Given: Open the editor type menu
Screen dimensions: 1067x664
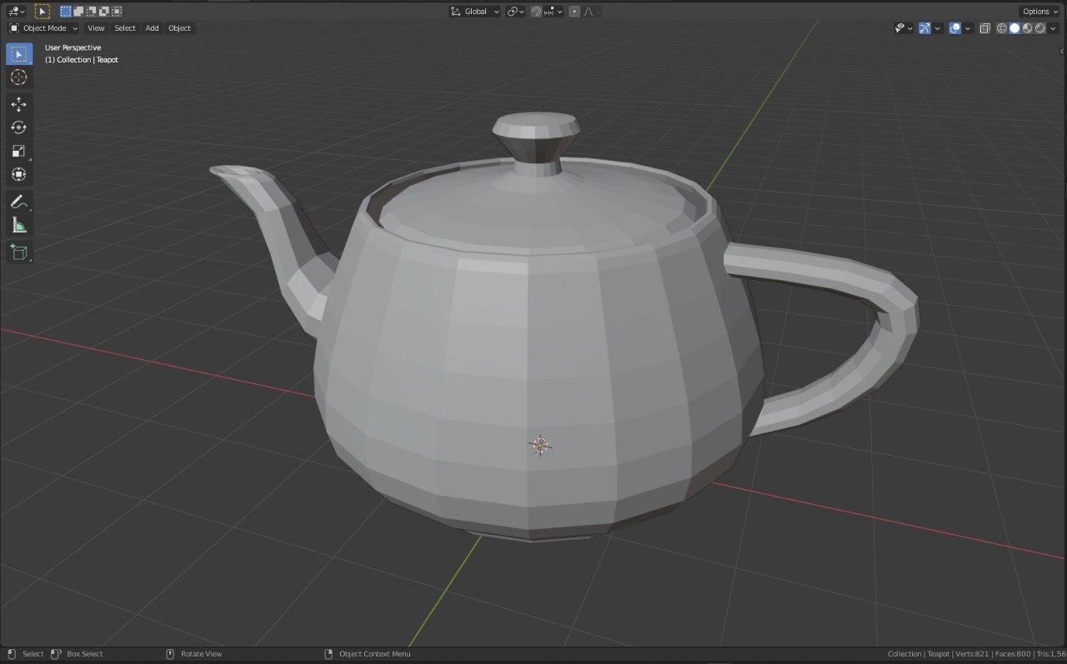Looking at the screenshot, I should tap(16, 12).
